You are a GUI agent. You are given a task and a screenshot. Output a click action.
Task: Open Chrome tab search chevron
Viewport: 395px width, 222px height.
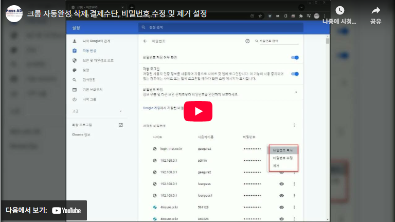[x=301, y=7]
